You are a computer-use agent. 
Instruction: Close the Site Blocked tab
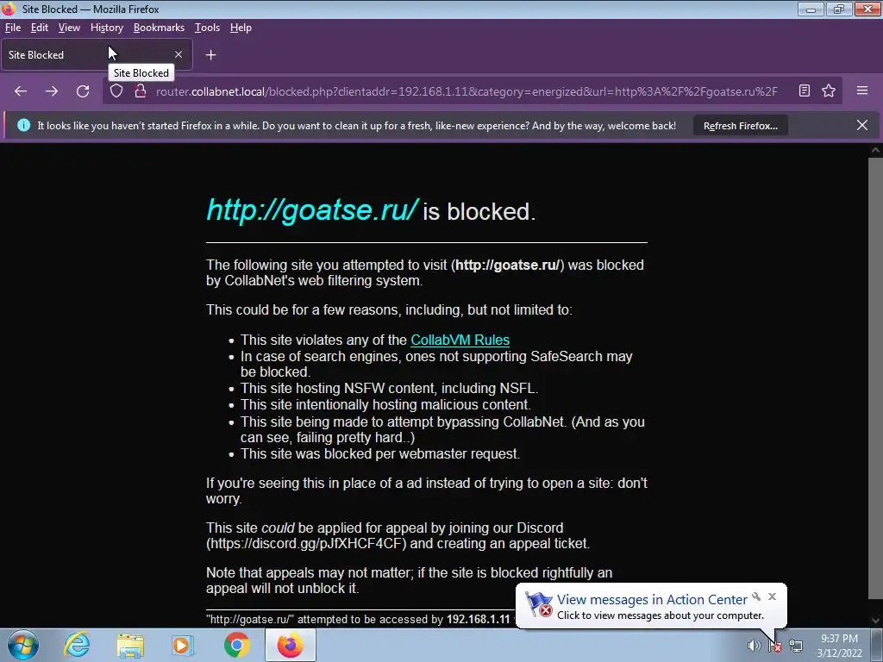(178, 54)
